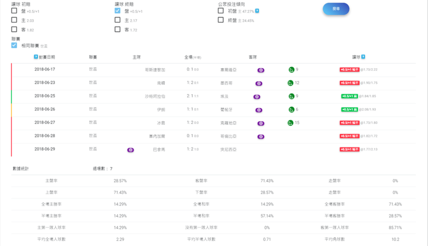The image size is (428, 246).
Task: Enable the 終盤 checkbox under 公眾投注傾向
Action: (x=221, y=20)
